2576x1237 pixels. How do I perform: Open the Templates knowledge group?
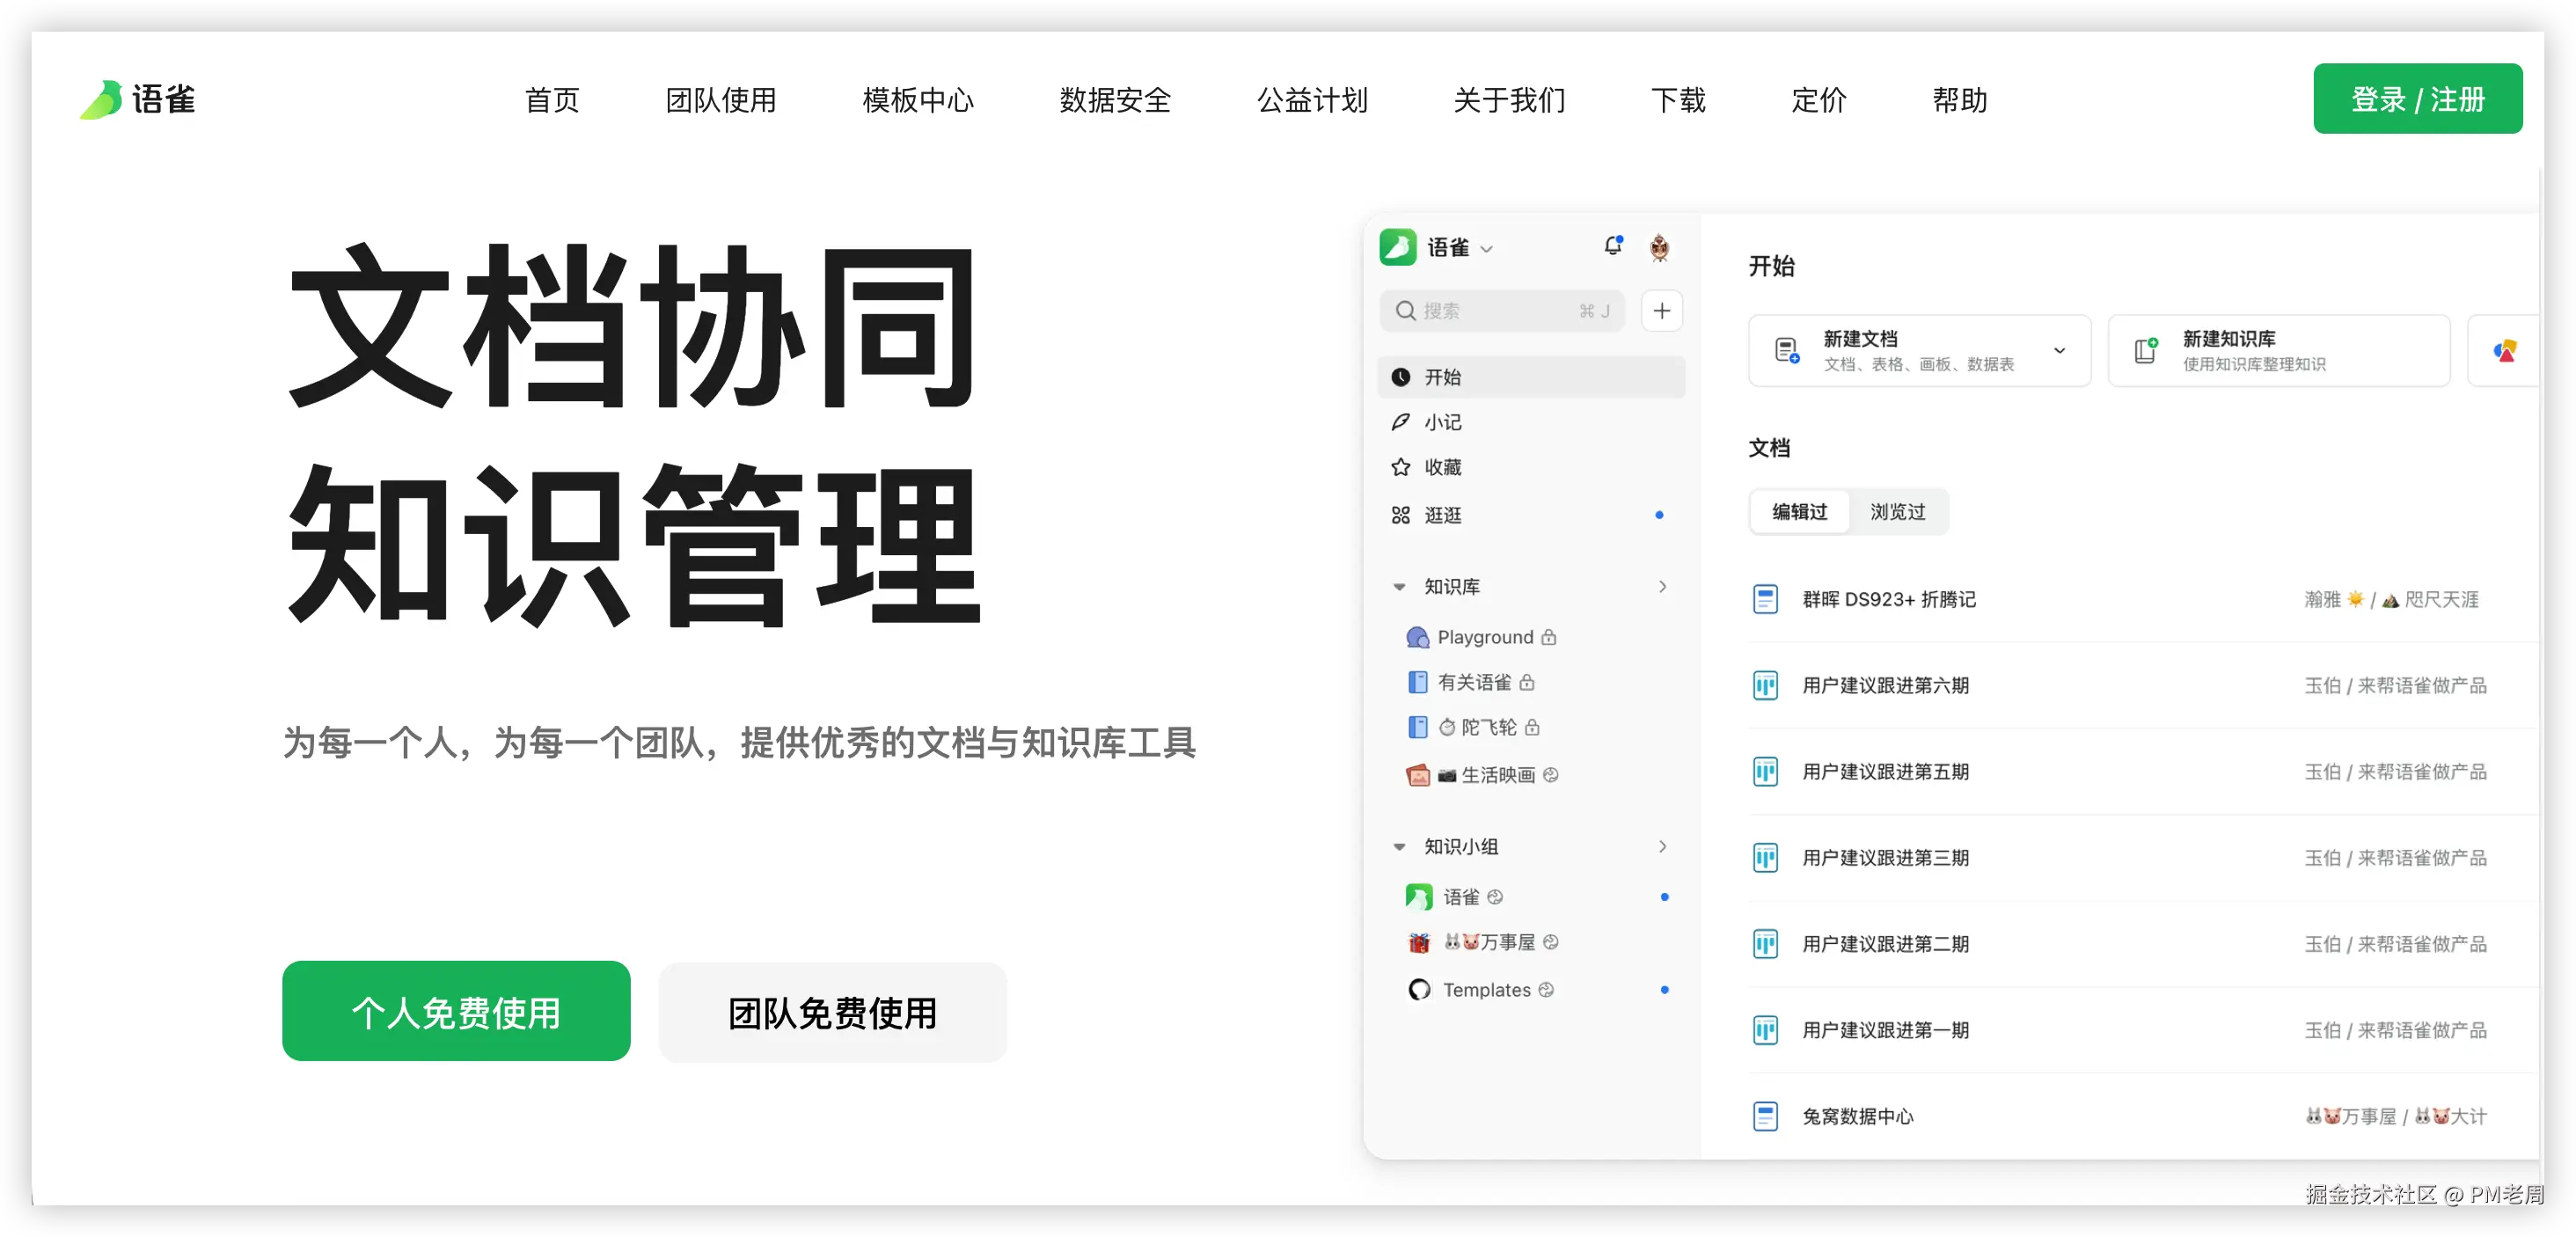pyautogui.click(x=1485, y=990)
